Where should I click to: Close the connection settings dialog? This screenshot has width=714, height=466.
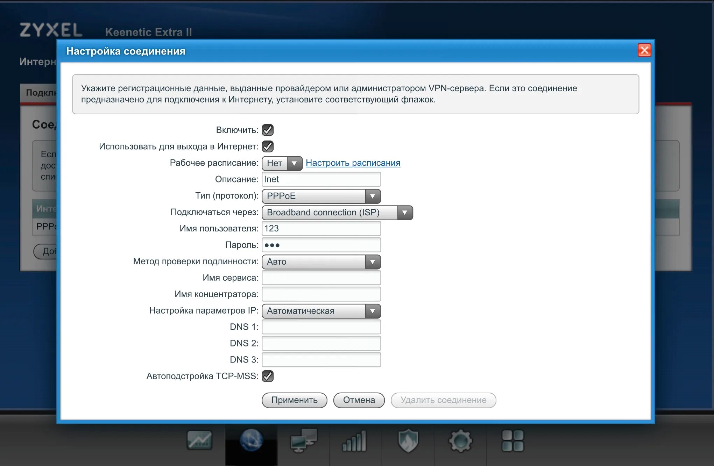644,50
